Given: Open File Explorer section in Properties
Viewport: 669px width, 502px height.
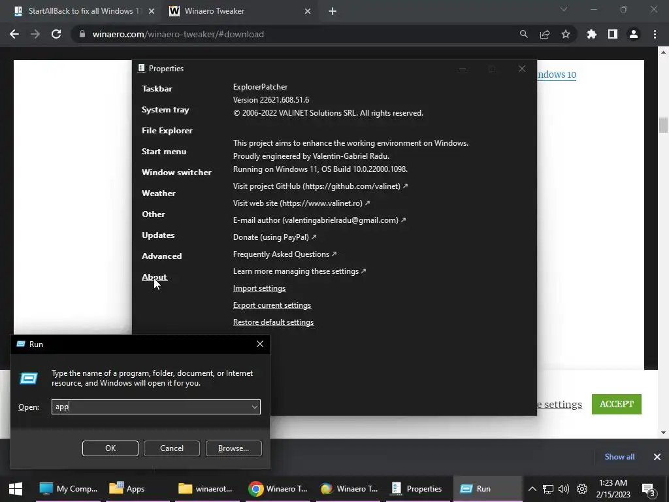Looking at the screenshot, I should pos(167,131).
